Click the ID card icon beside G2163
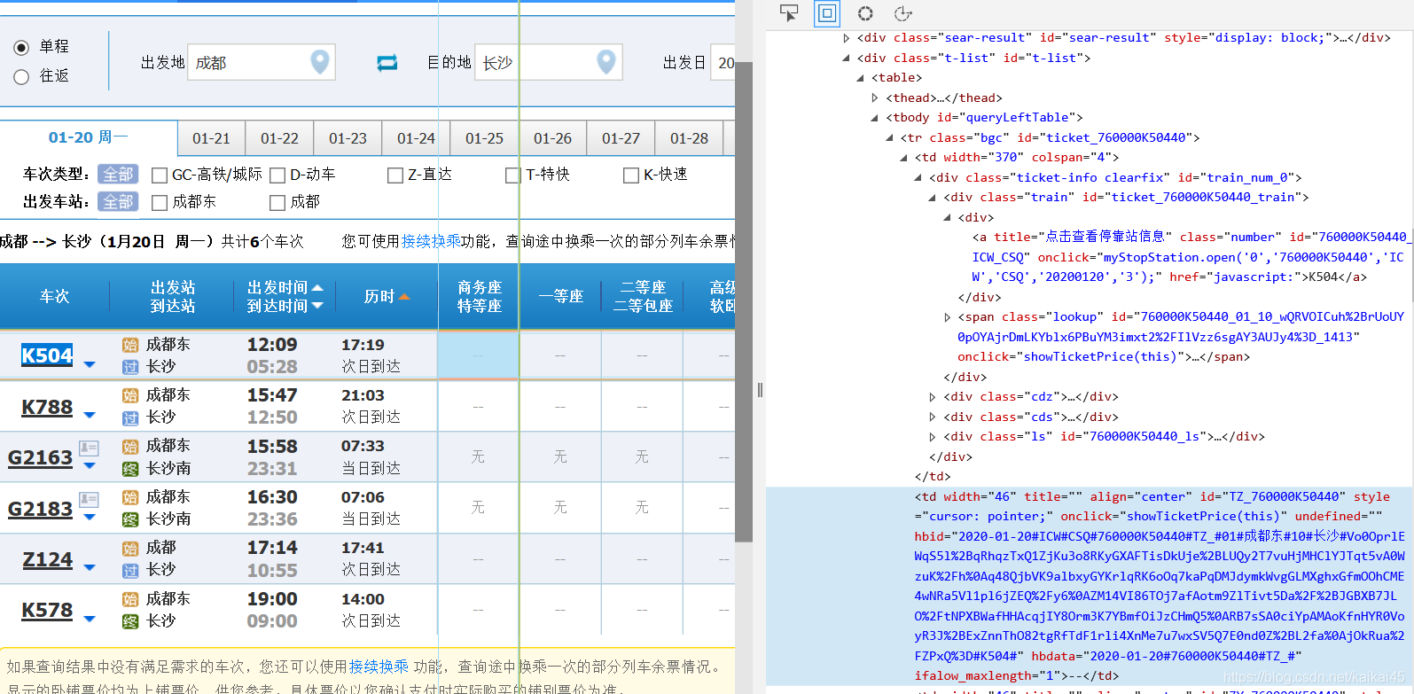1414x694 pixels. click(x=89, y=448)
